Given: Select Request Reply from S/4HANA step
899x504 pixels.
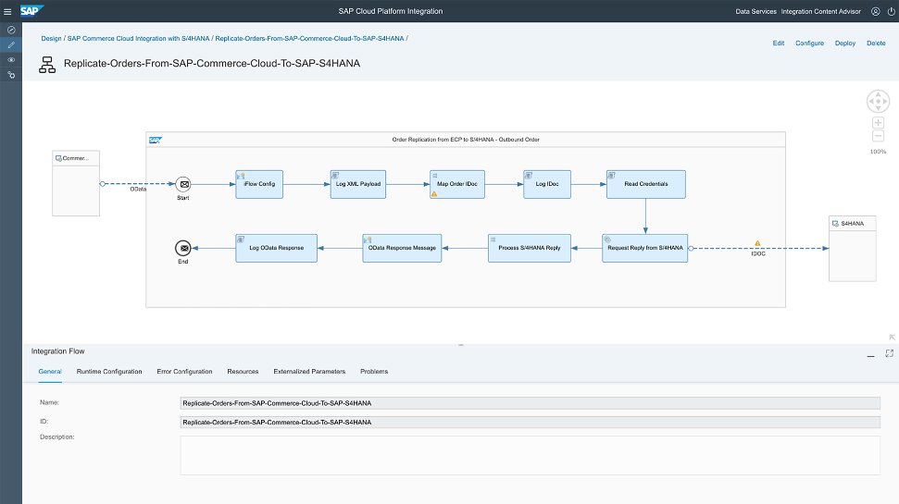Looking at the screenshot, I should [x=644, y=248].
